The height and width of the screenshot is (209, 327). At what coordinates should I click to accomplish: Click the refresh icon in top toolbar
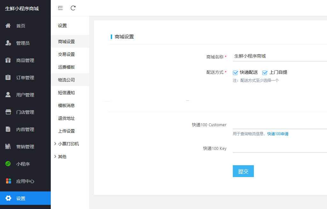pos(73,8)
